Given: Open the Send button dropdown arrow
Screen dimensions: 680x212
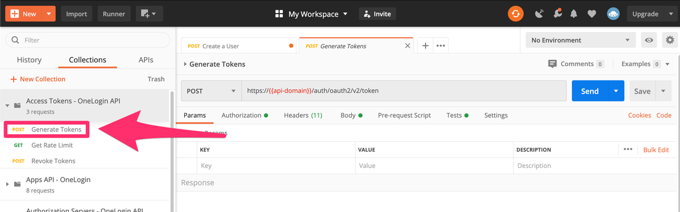Looking at the screenshot, I should 617,91.
